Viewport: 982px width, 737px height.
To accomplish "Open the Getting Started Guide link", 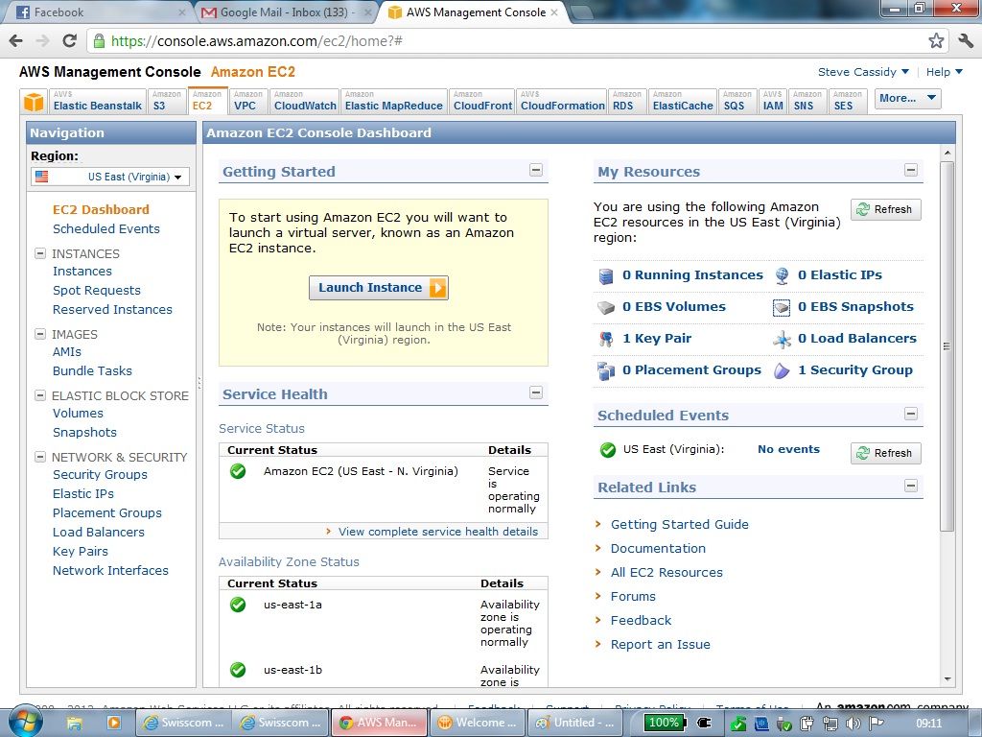I will tap(680, 525).
